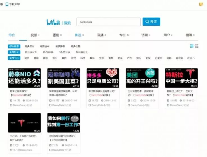The width and height of the screenshot is (207, 157).
Task: Filter by 动画 category
Action: pyautogui.click(x=27, y=58)
